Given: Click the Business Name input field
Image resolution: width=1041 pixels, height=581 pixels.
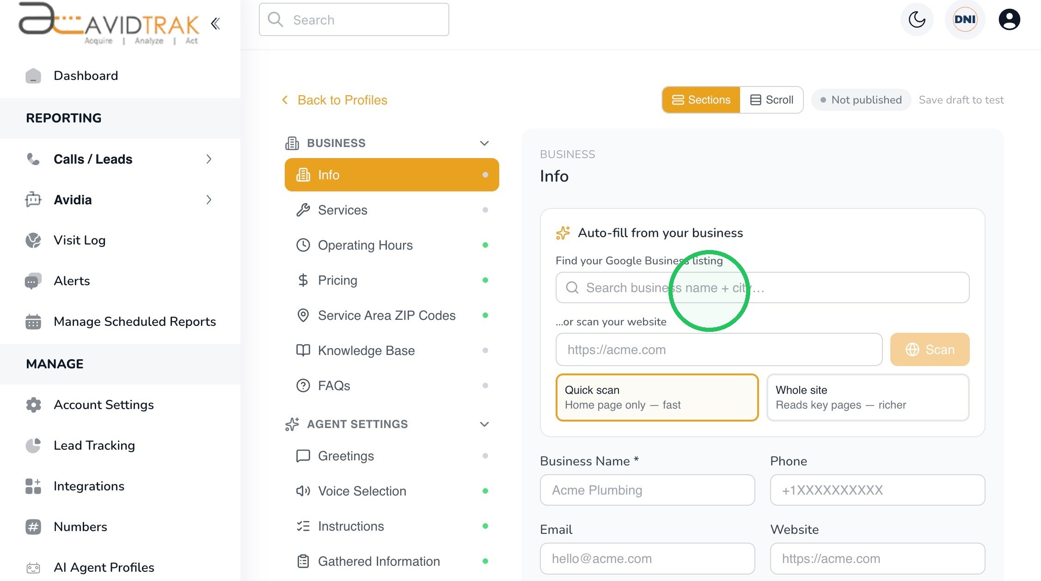Looking at the screenshot, I should 648,490.
